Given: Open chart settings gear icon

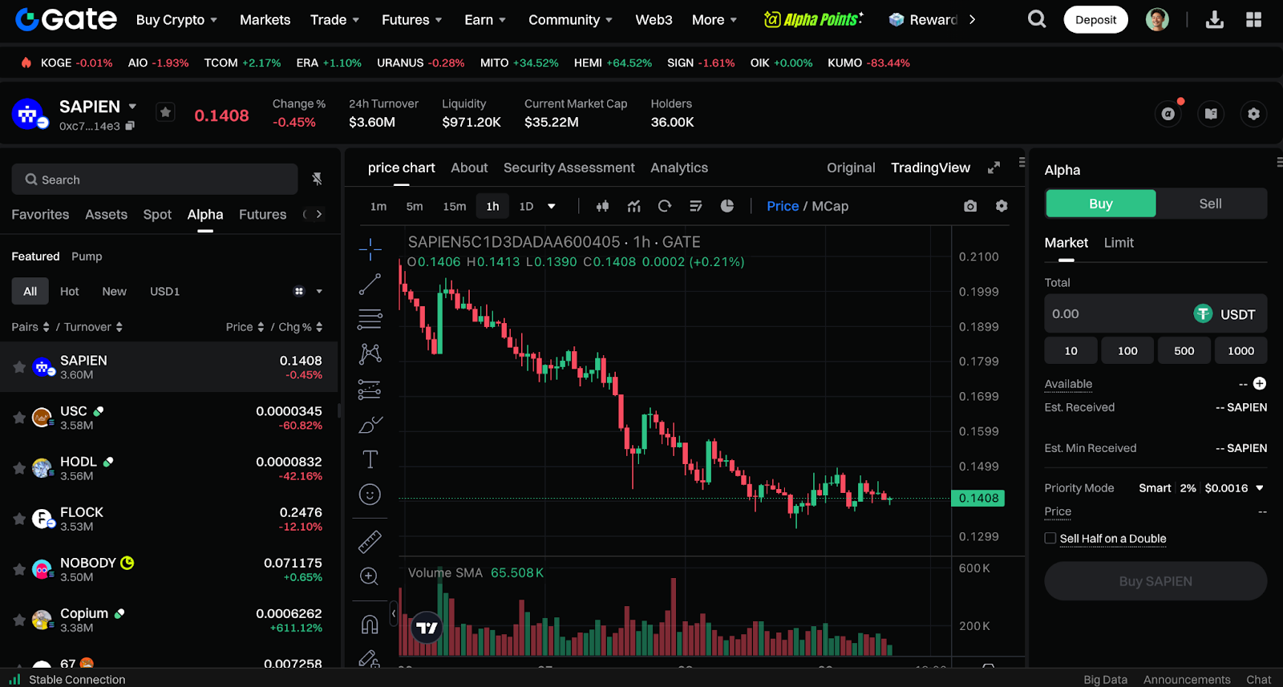Looking at the screenshot, I should 1002,206.
